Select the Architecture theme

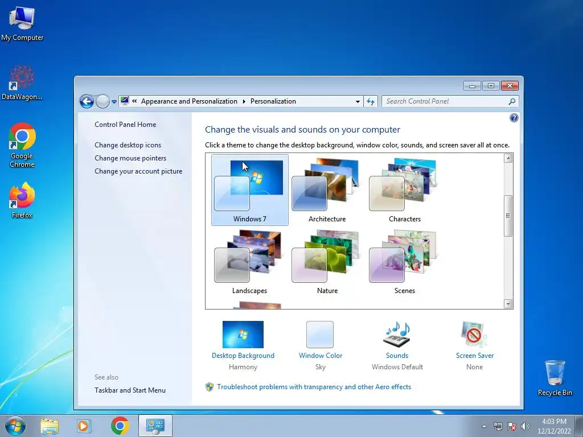coord(327,190)
